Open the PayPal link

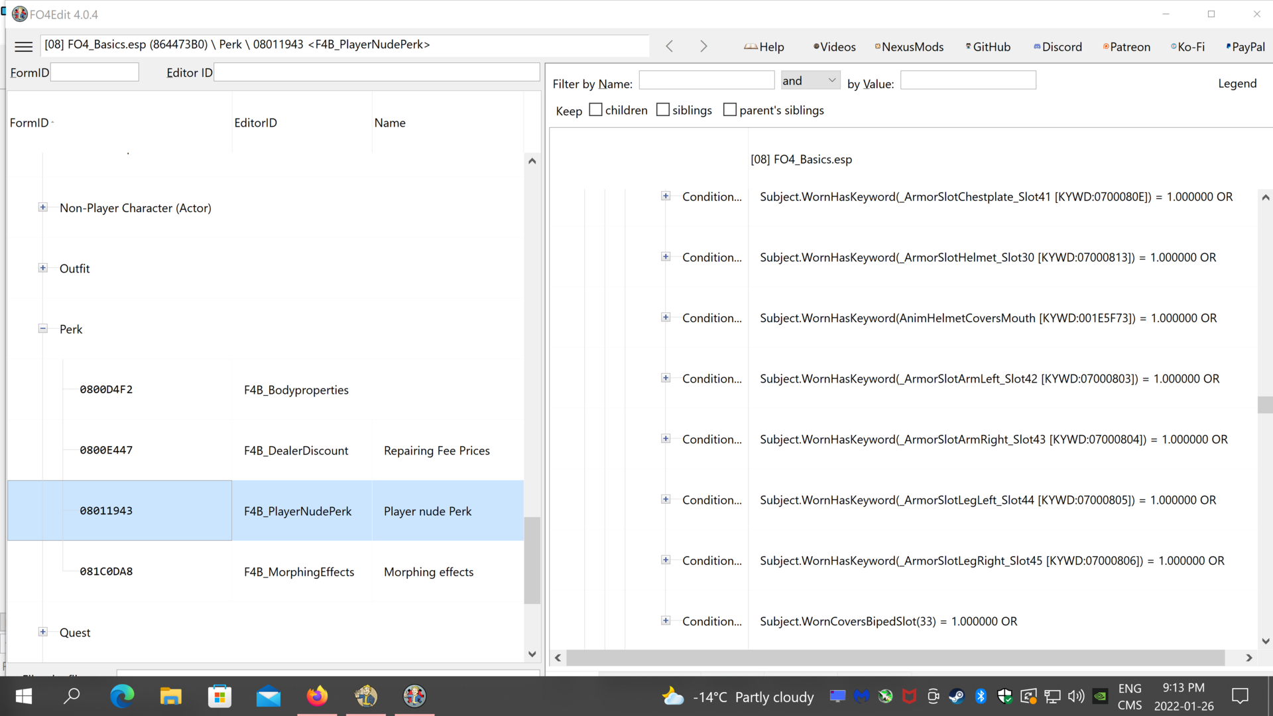(x=1245, y=47)
